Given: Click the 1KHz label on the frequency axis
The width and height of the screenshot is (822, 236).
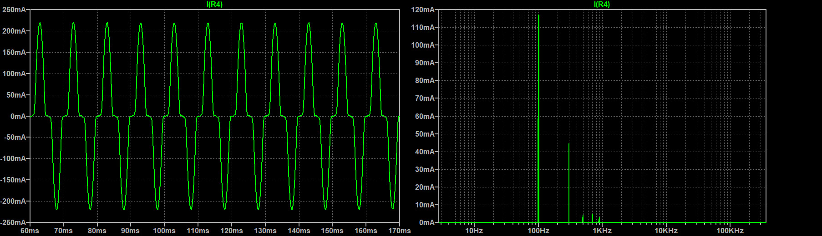Looking at the screenshot, I should pos(602,231).
